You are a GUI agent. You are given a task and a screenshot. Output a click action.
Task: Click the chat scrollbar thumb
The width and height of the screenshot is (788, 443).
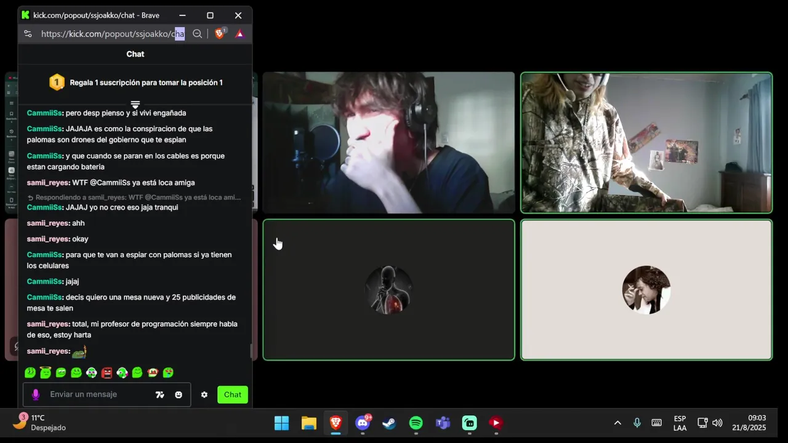250,351
